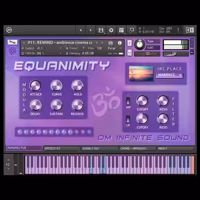
Task: Click the instrument name 011. REMIND
Action: coord(60,43)
